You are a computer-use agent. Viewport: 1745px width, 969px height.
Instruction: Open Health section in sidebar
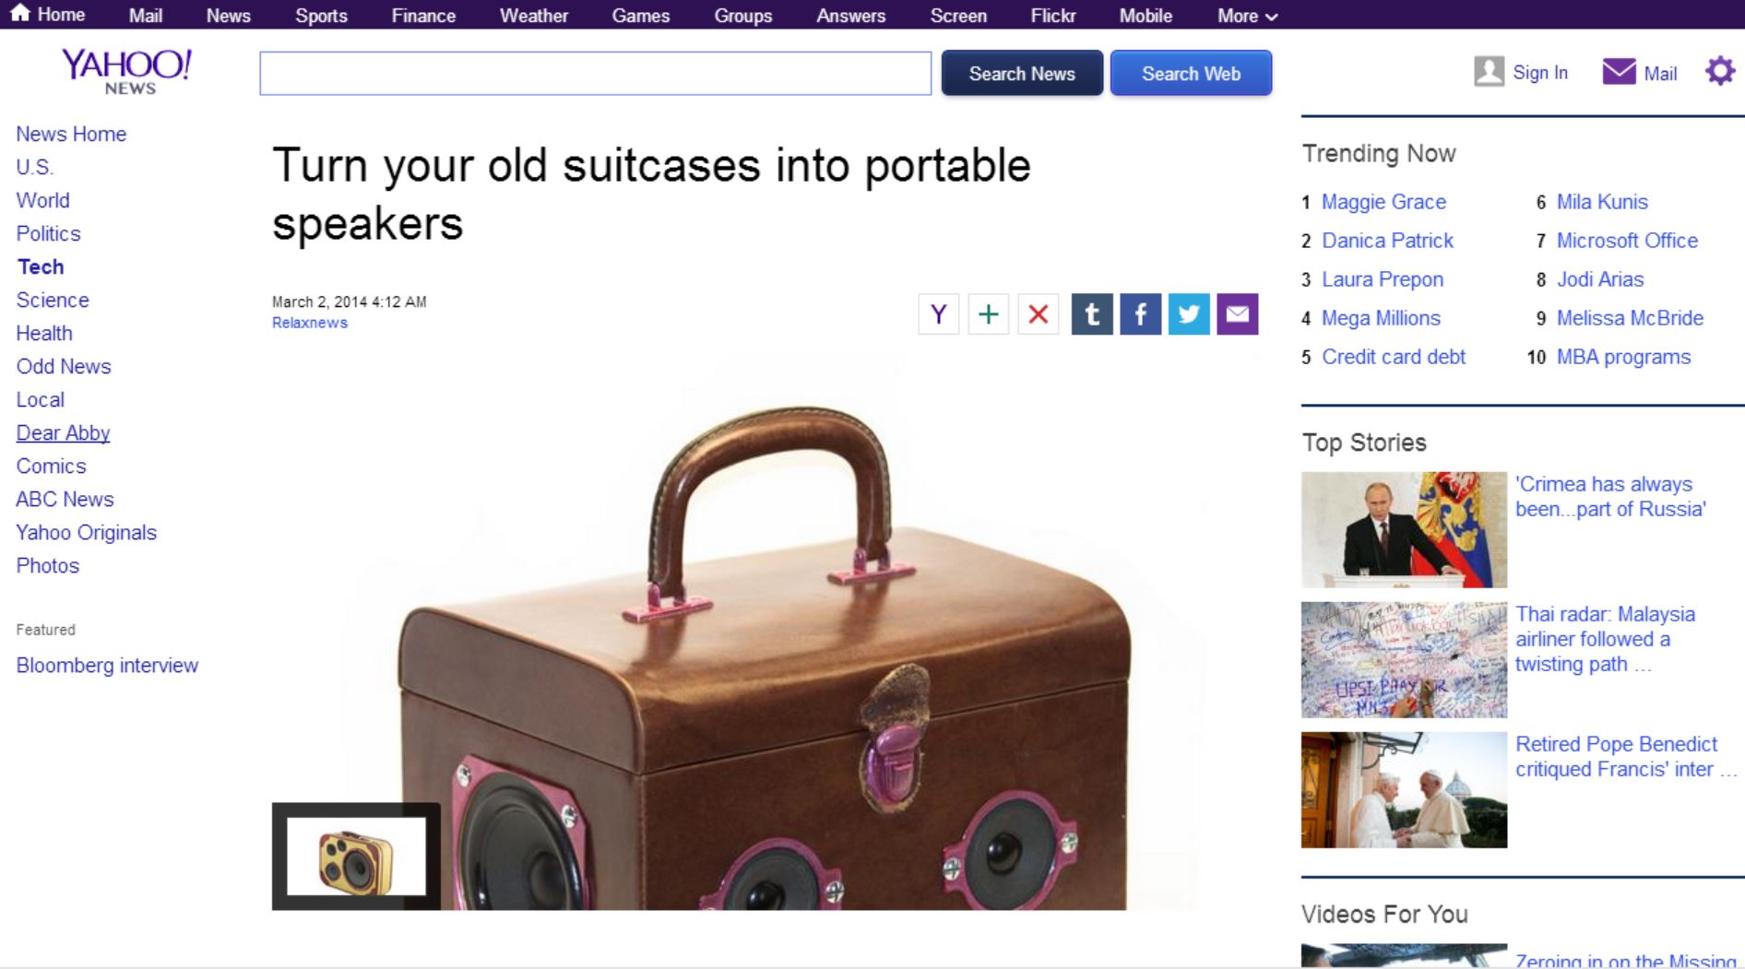coord(44,333)
